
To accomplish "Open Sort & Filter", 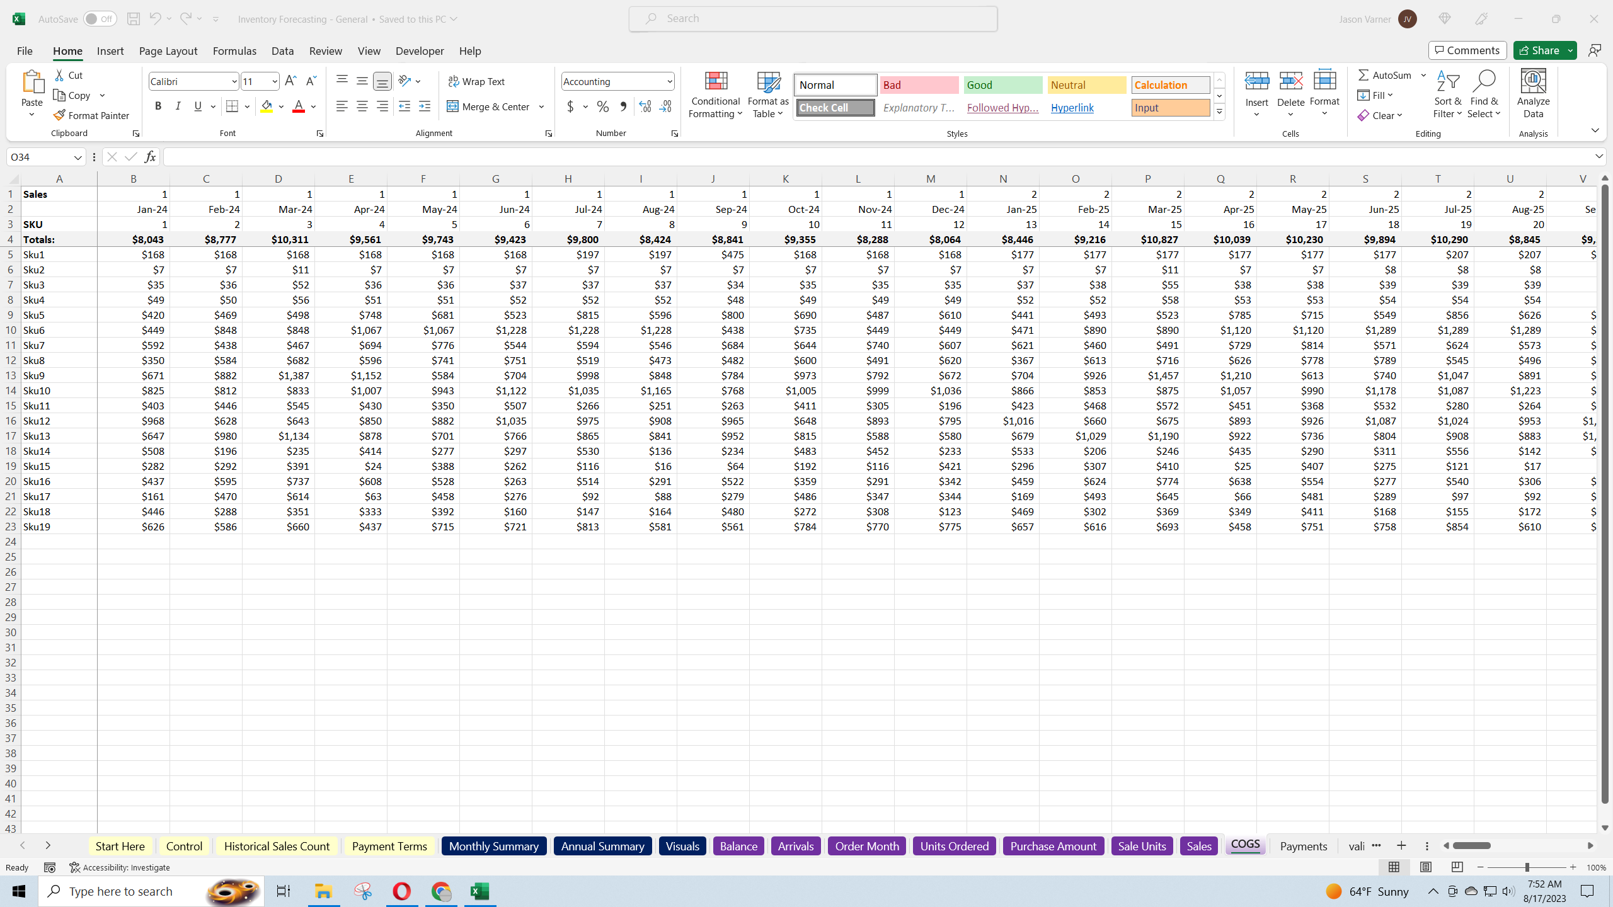I will click(x=1447, y=94).
